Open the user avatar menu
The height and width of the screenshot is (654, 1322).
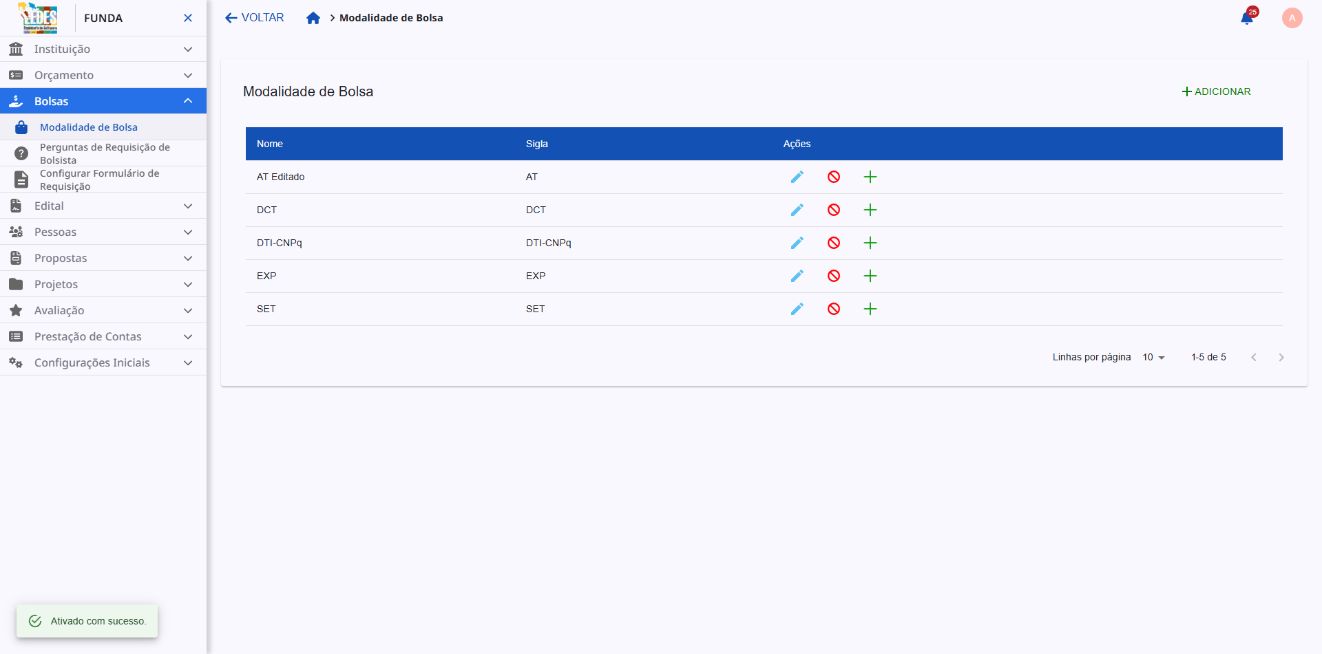point(1292,18)
